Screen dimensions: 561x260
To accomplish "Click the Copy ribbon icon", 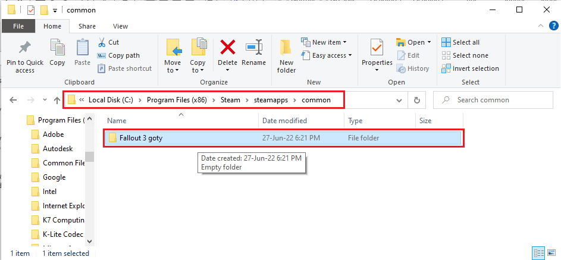I will tap(57, 48).
